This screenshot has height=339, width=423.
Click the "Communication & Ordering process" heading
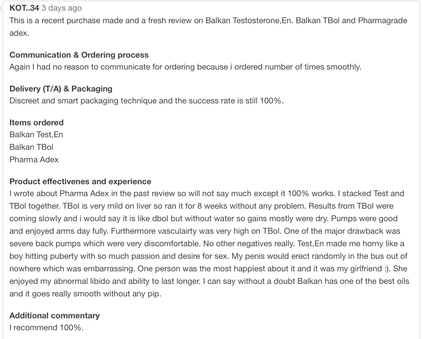click(x=79, y=55)
